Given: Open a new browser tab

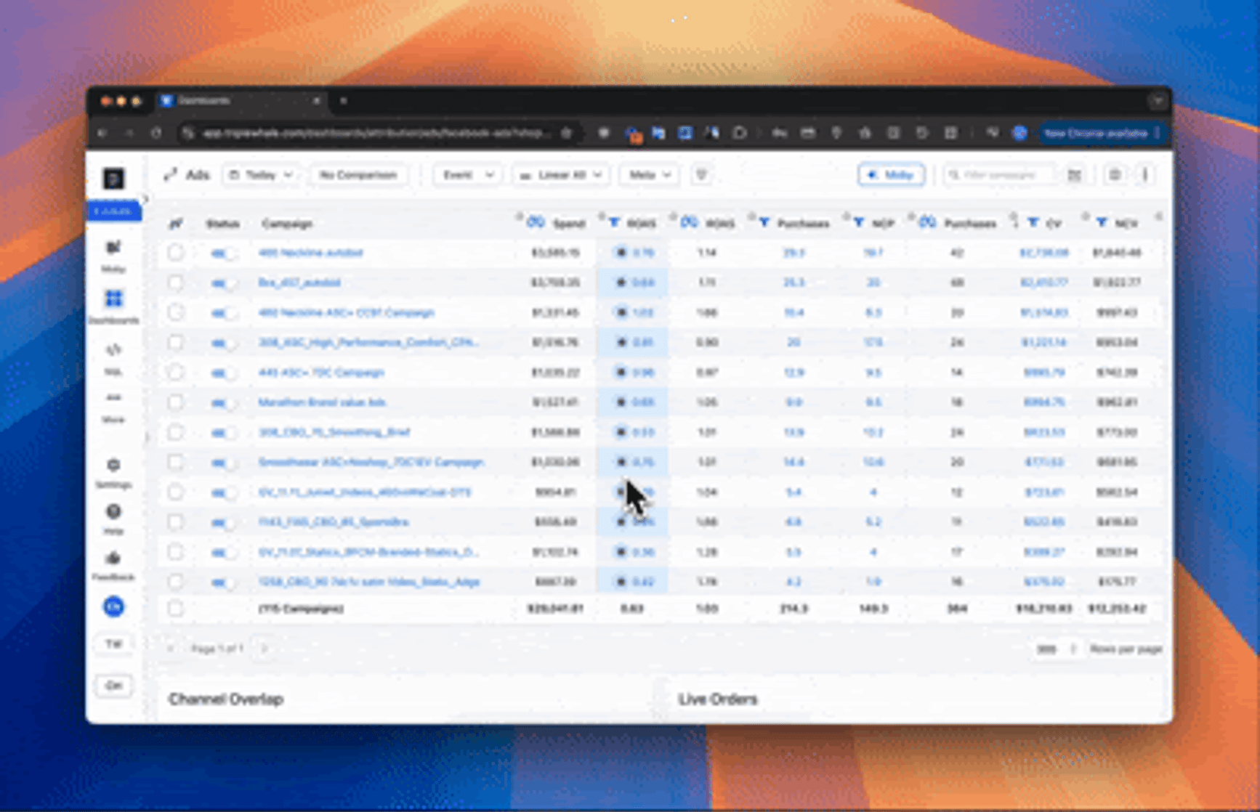Looking at the screenshot, I should 343,101.
